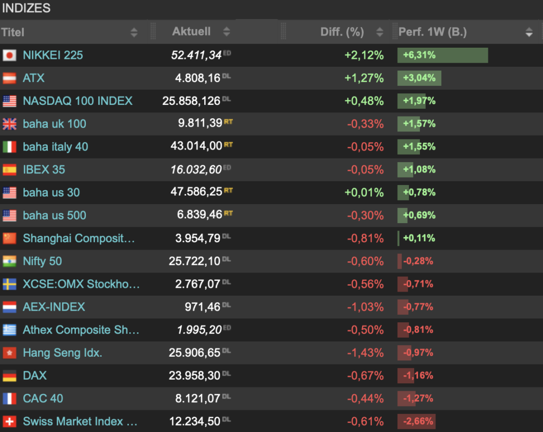
Task: Click the Swiss Market Index -2,66% red bar
Action: (x=416, y=421)
